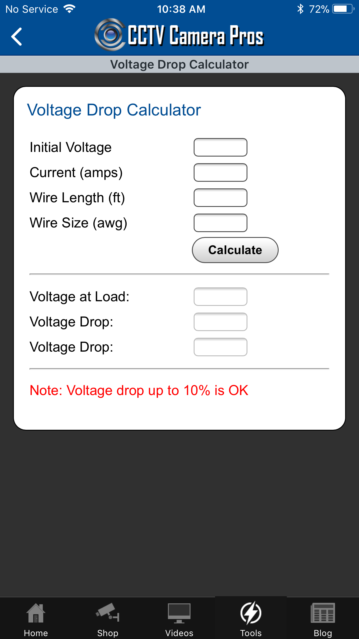Image resolution: width=359 pixels, height=639 pixels.
Task: Tap the Bluetooth status icon
Action: click(x=300, y=9)
